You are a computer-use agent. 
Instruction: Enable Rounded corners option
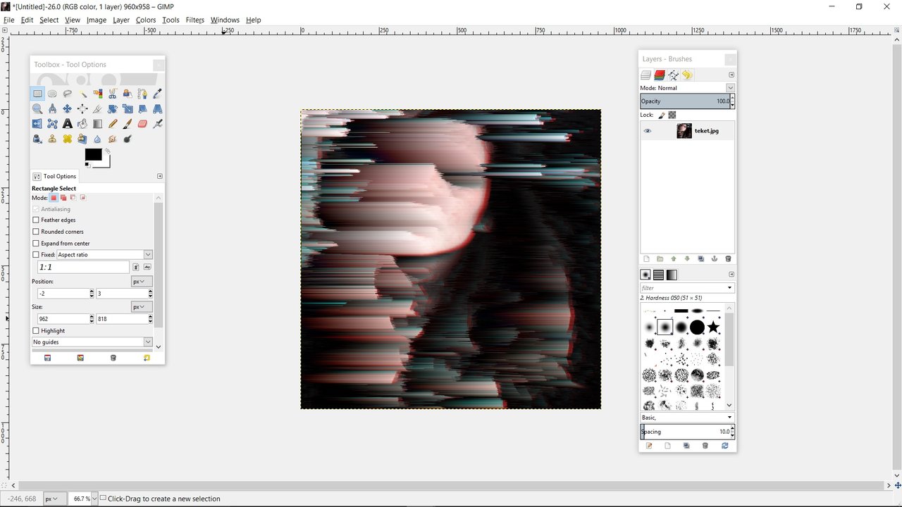[x=36, y=232]
